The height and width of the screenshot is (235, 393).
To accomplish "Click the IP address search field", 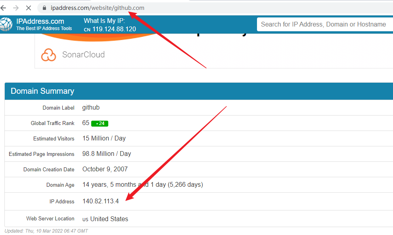I will (x=325, y=24).
